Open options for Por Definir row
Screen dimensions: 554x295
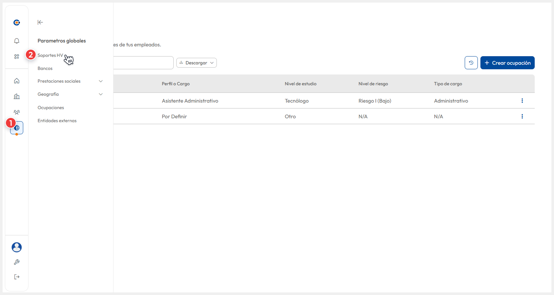[x=522, y=116]
